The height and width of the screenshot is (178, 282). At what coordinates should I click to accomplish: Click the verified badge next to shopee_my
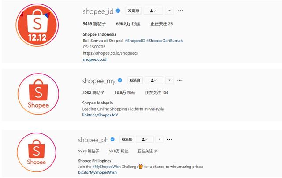120,80
